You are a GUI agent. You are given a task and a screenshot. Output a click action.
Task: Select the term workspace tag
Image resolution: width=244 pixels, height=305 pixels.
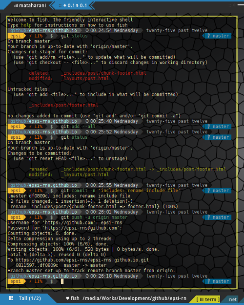(208, 299)
